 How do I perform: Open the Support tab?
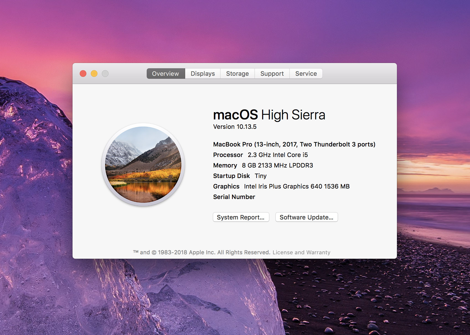[x=272, y=74]
